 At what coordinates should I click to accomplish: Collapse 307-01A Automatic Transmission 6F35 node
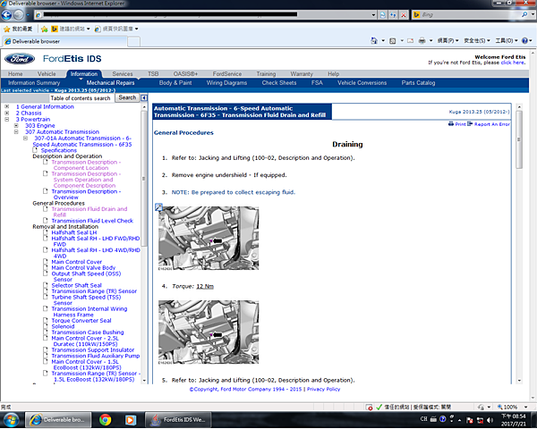(25, 139)
